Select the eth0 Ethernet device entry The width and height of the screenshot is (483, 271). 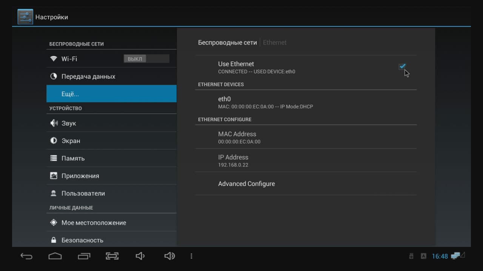[x=306, y=102]
